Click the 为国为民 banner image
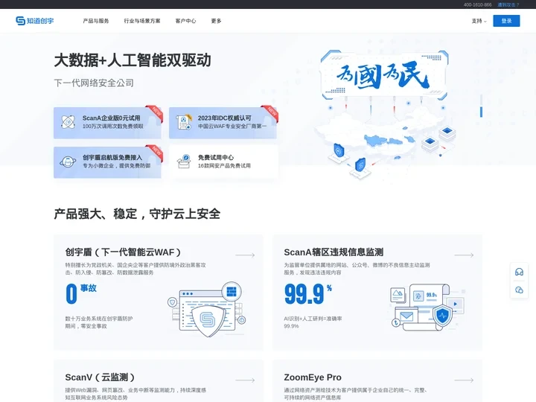 (x=383, y=75)
